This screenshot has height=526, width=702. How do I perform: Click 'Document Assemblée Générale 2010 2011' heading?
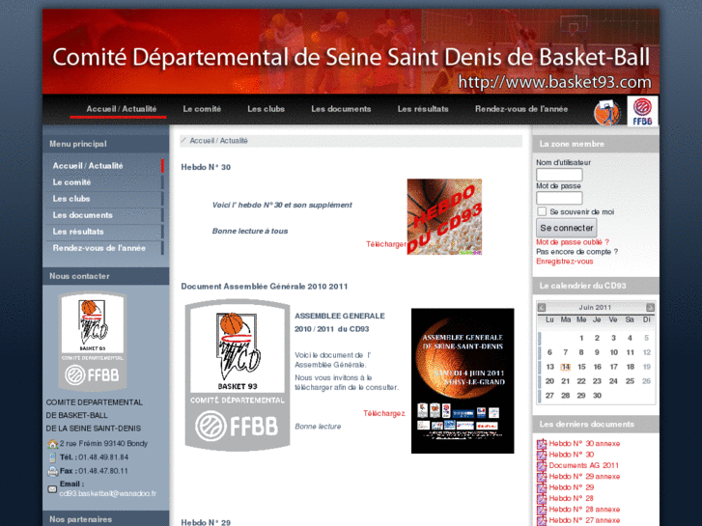(265, 287)
